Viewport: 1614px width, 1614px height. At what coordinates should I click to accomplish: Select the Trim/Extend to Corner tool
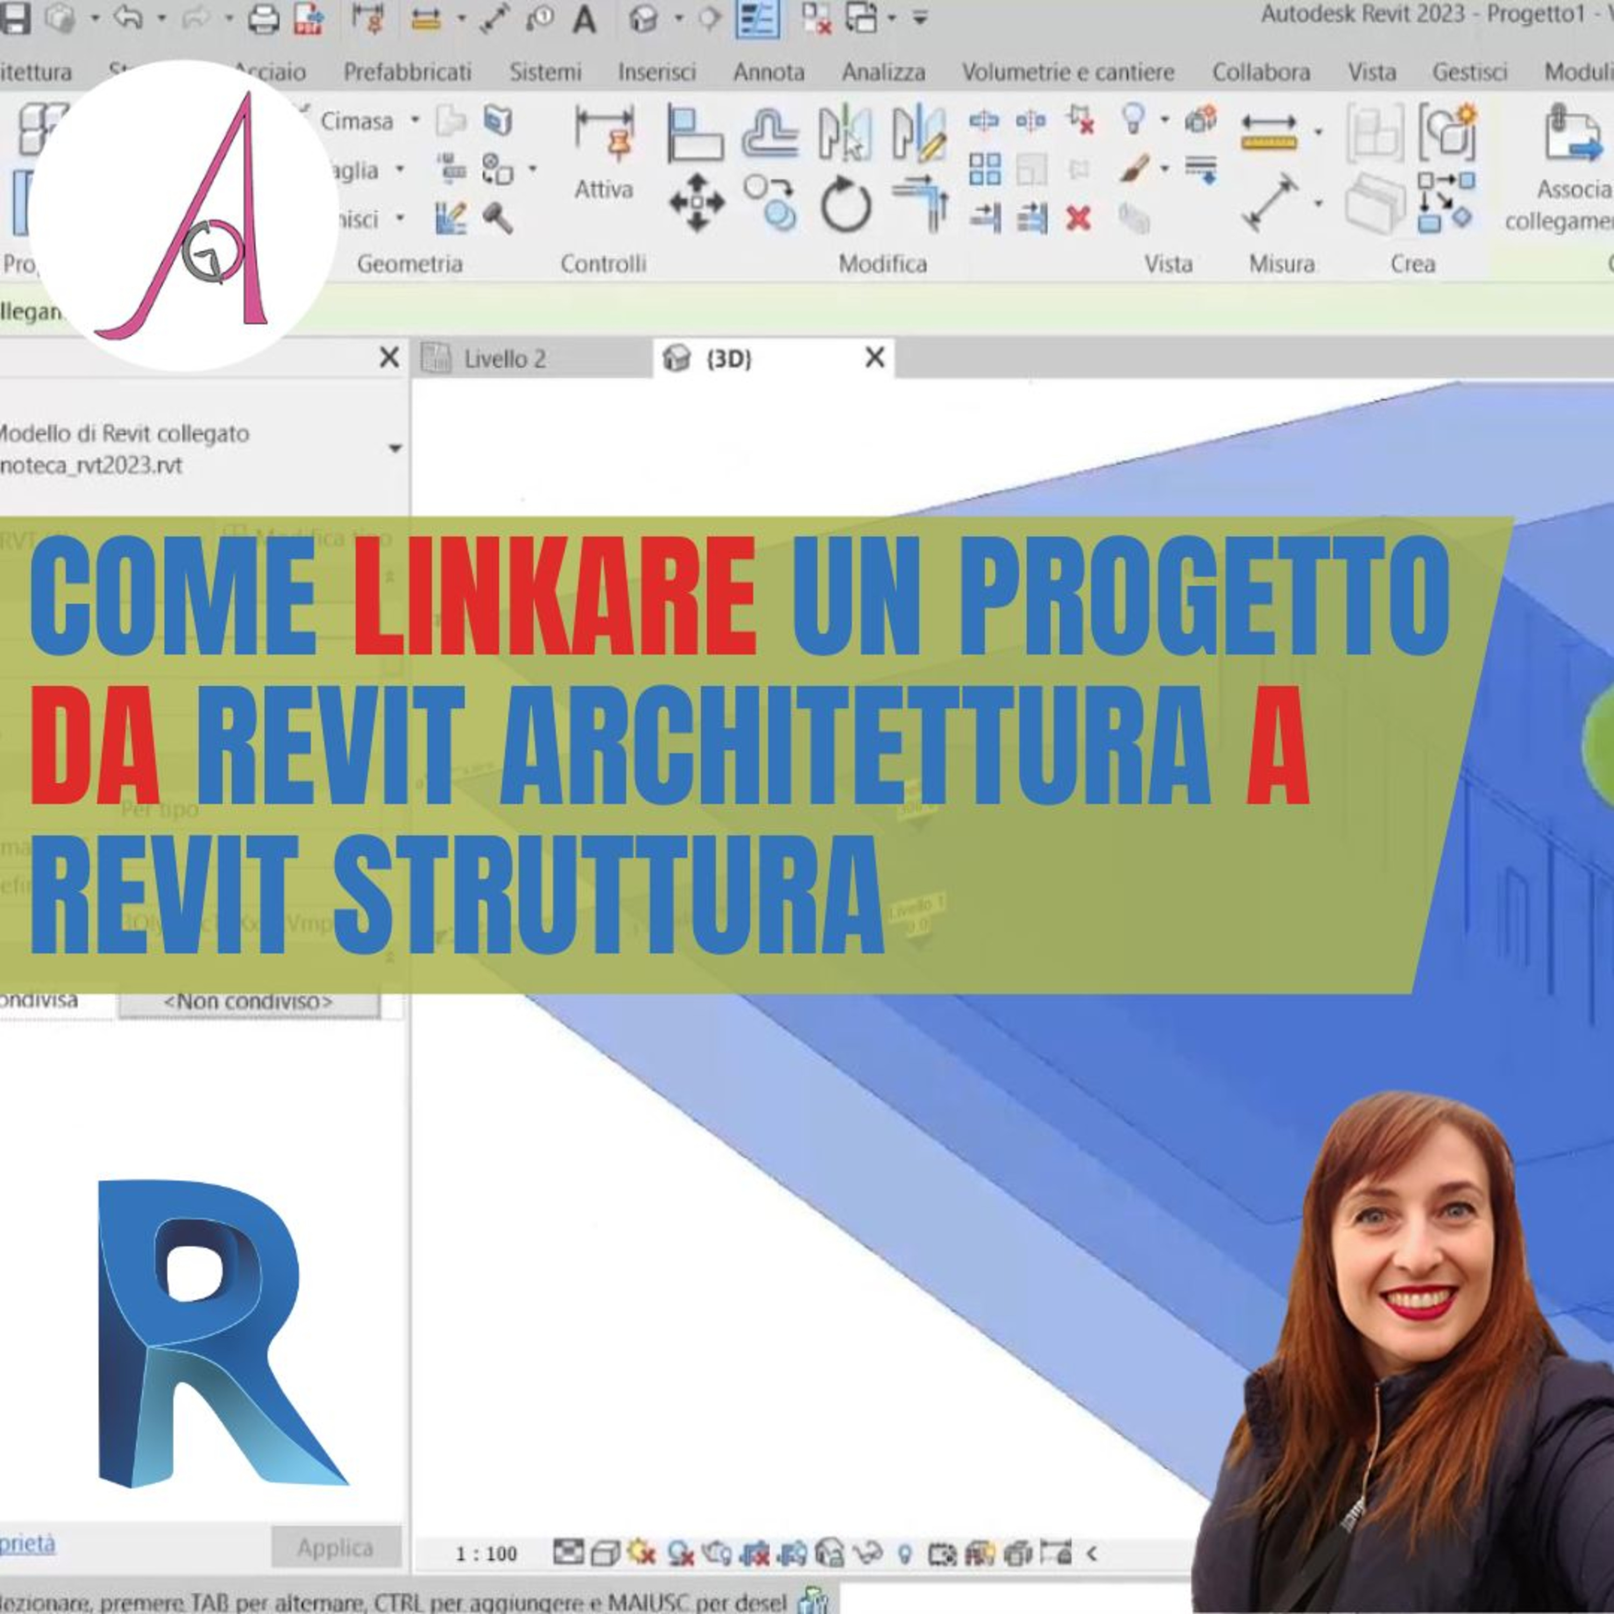[920, 203]
